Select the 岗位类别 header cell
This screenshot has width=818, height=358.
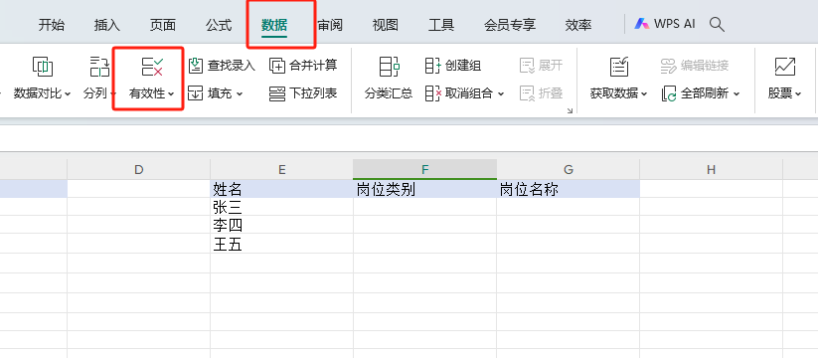click(424, 189)
